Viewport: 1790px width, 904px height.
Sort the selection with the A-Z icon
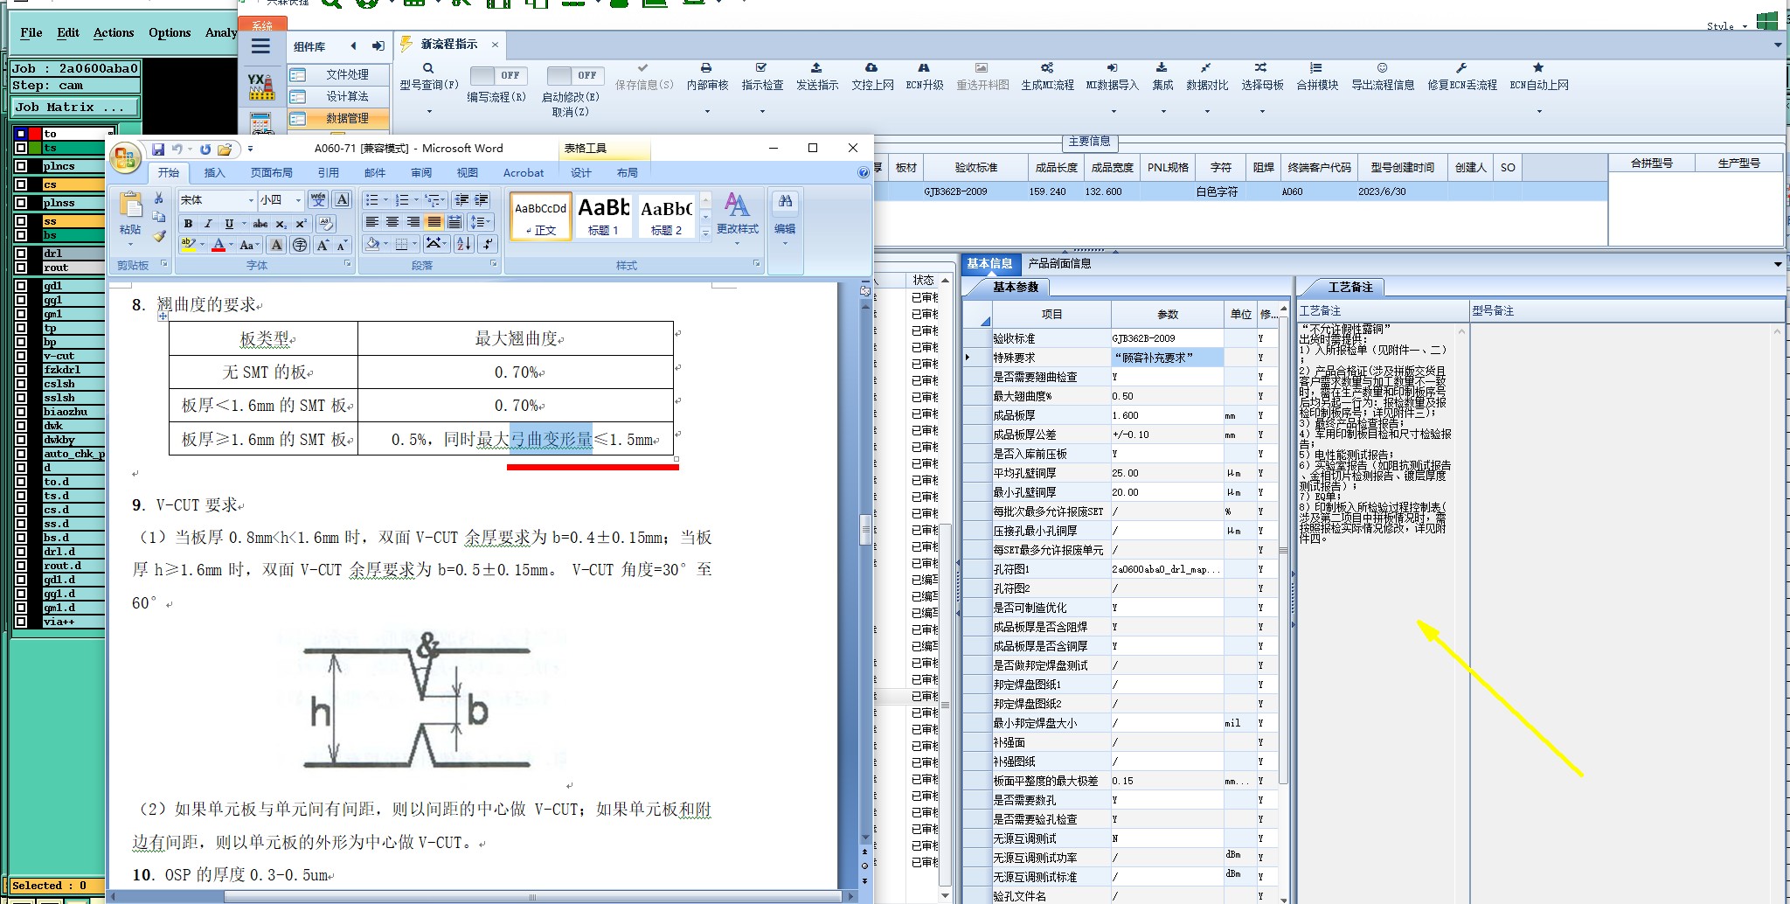(x=464, y=244)
